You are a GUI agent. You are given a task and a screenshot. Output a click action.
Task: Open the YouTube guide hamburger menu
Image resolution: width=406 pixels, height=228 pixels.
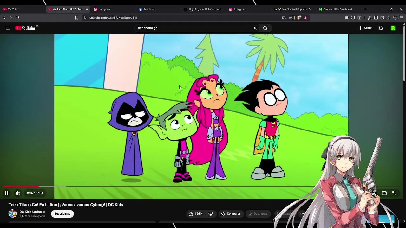pyautogui.click(x=8, y=28)
